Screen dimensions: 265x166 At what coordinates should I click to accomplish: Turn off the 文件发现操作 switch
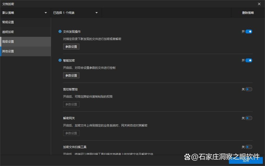(249, 31)
